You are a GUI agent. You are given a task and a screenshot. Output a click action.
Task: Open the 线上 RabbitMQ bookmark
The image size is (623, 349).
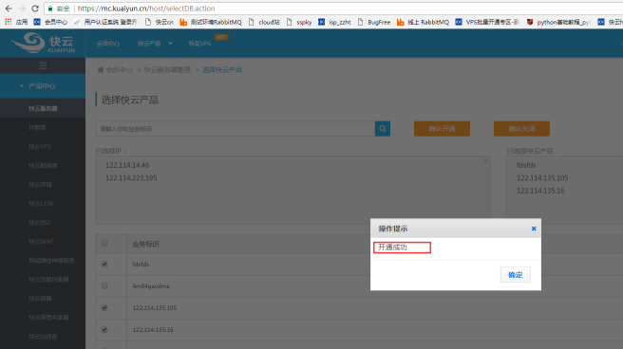[x=424, y=22]
